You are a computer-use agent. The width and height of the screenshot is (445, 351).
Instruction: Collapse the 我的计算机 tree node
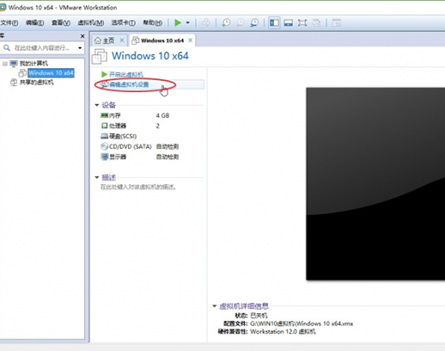pos(5,64)
